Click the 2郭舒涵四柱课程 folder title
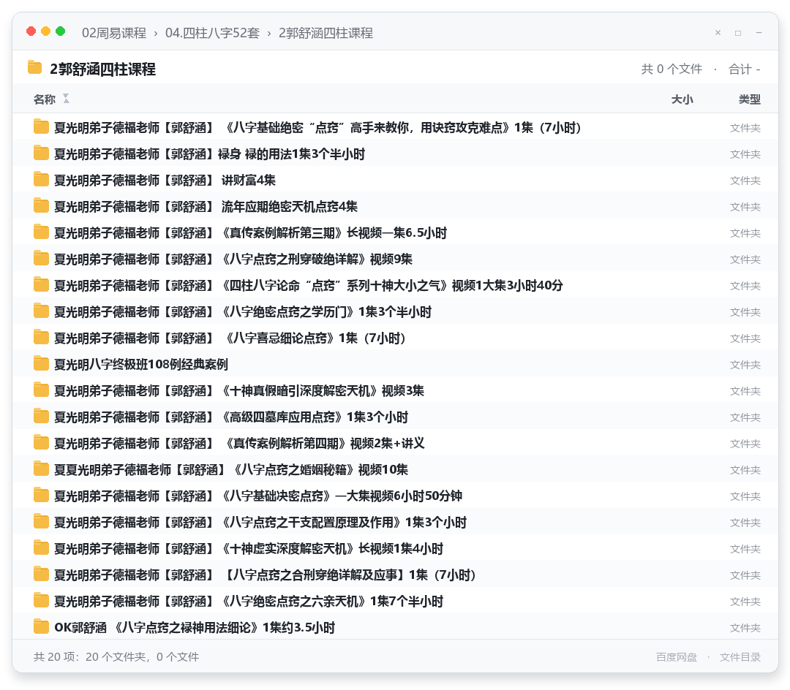This screenshot has height=690, width=790. pyautogui.click(x=103, y=69)
